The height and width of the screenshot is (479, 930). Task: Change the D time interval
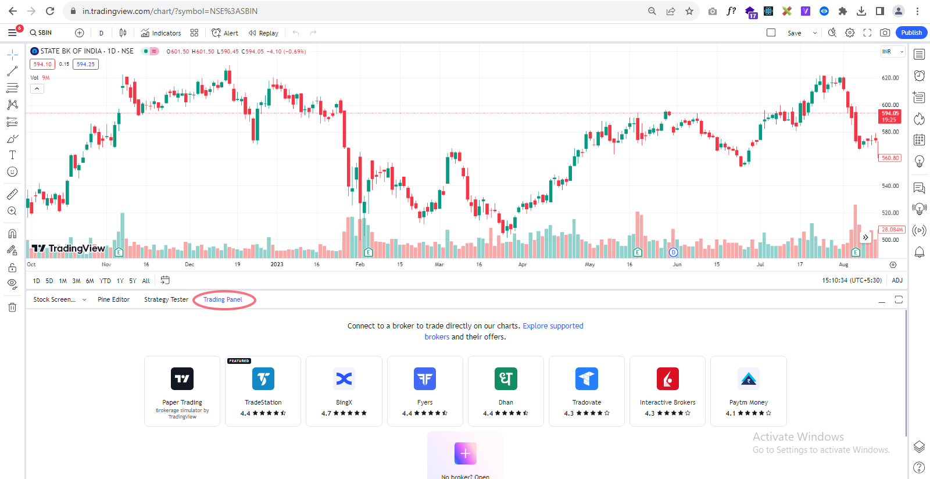(x=101, y=33)
